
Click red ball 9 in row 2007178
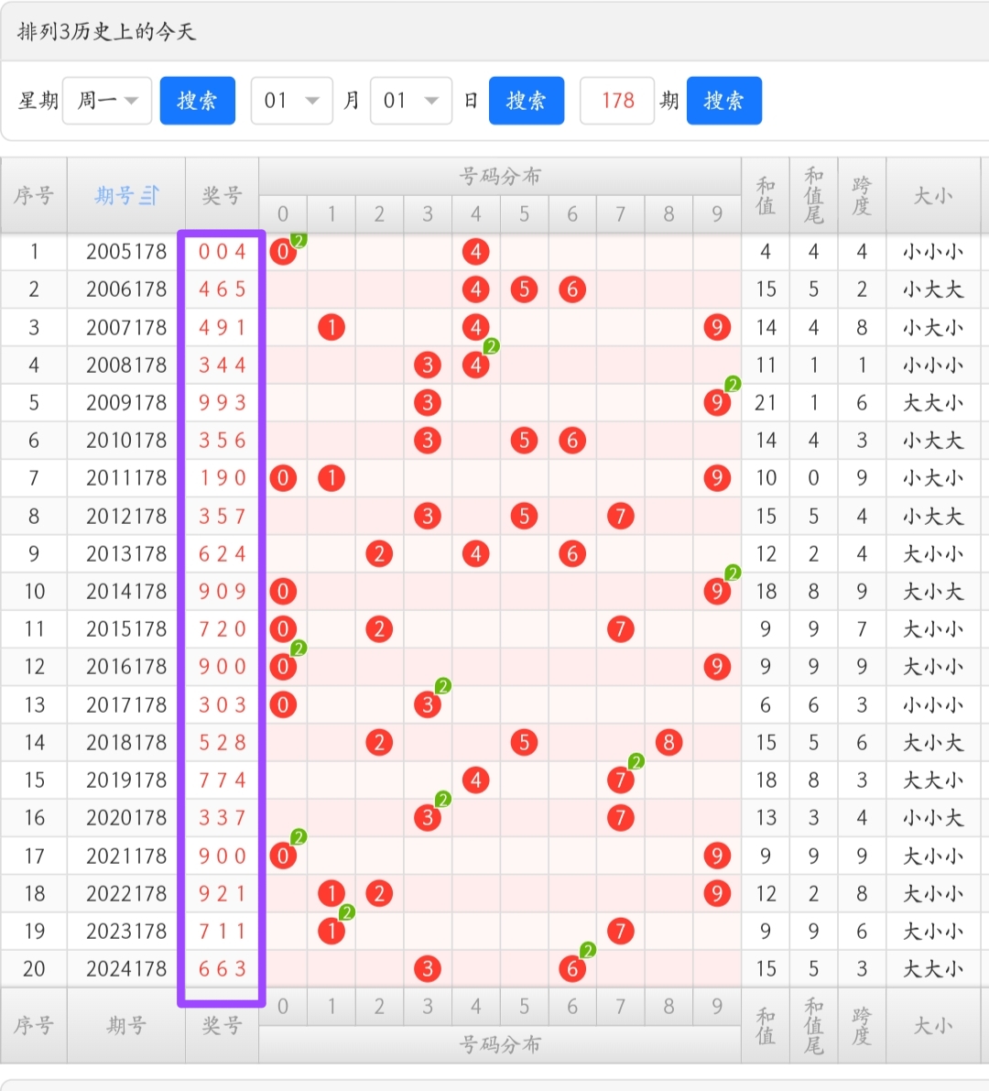[717, 327]
